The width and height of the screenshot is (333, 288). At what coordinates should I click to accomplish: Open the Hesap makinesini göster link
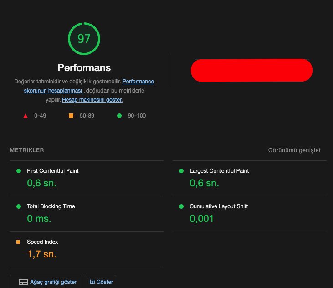pos(92,100)
